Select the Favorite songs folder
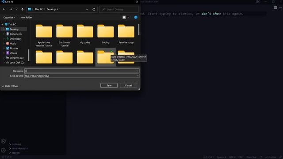This screenshot has height=159, width=283. (x=126, y=34)
